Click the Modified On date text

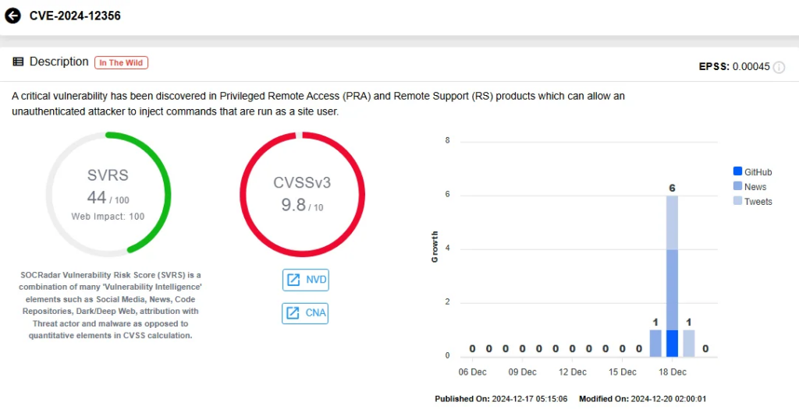pos(643,399)
